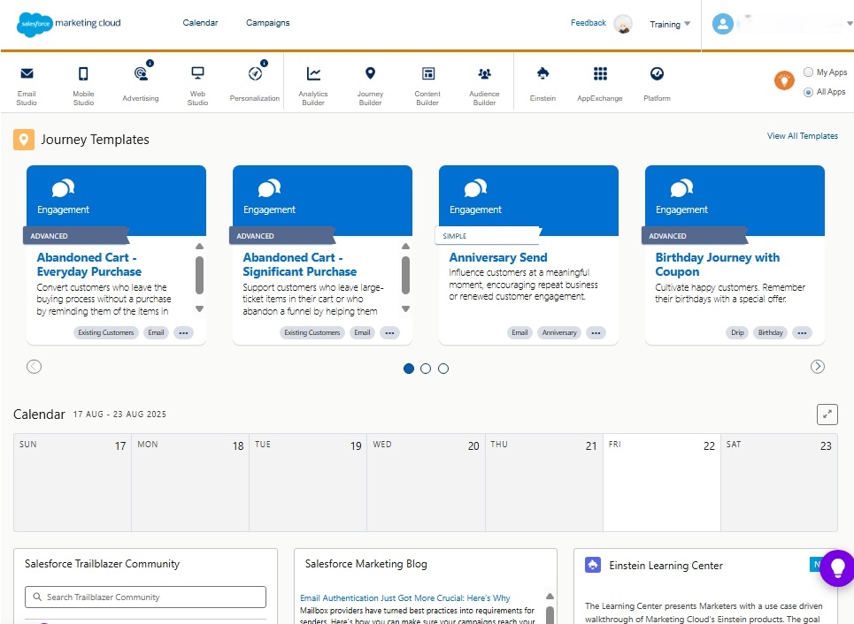Click scrollbar thumb in Everyday Purchase card
The height and width of the screenshot is (624, 854).
point(199,275)
